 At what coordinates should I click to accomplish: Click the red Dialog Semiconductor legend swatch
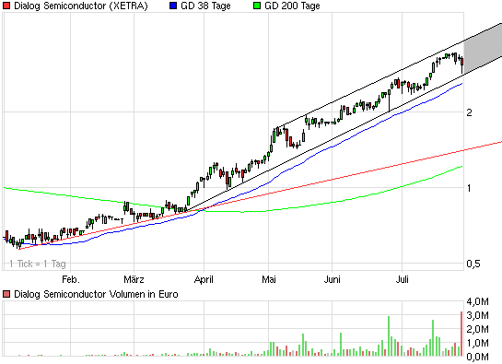pyautogui.click(x=6, y=6)
